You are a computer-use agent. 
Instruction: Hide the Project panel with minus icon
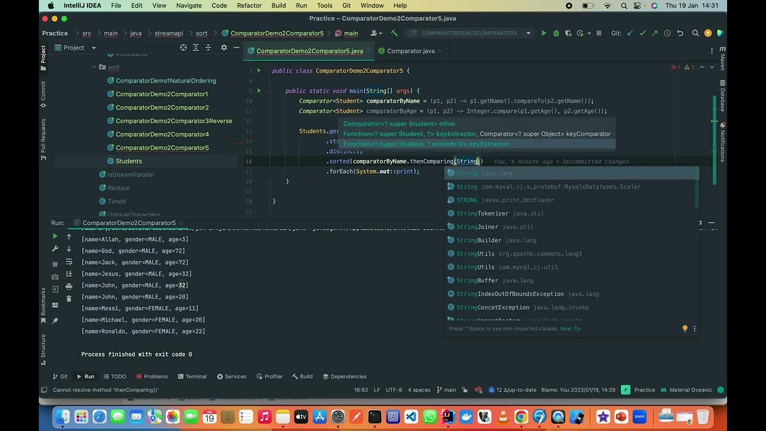(236, 47)
